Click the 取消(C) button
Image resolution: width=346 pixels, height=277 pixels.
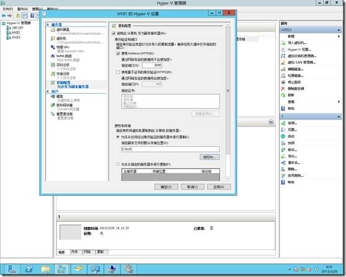pos(192,187)
